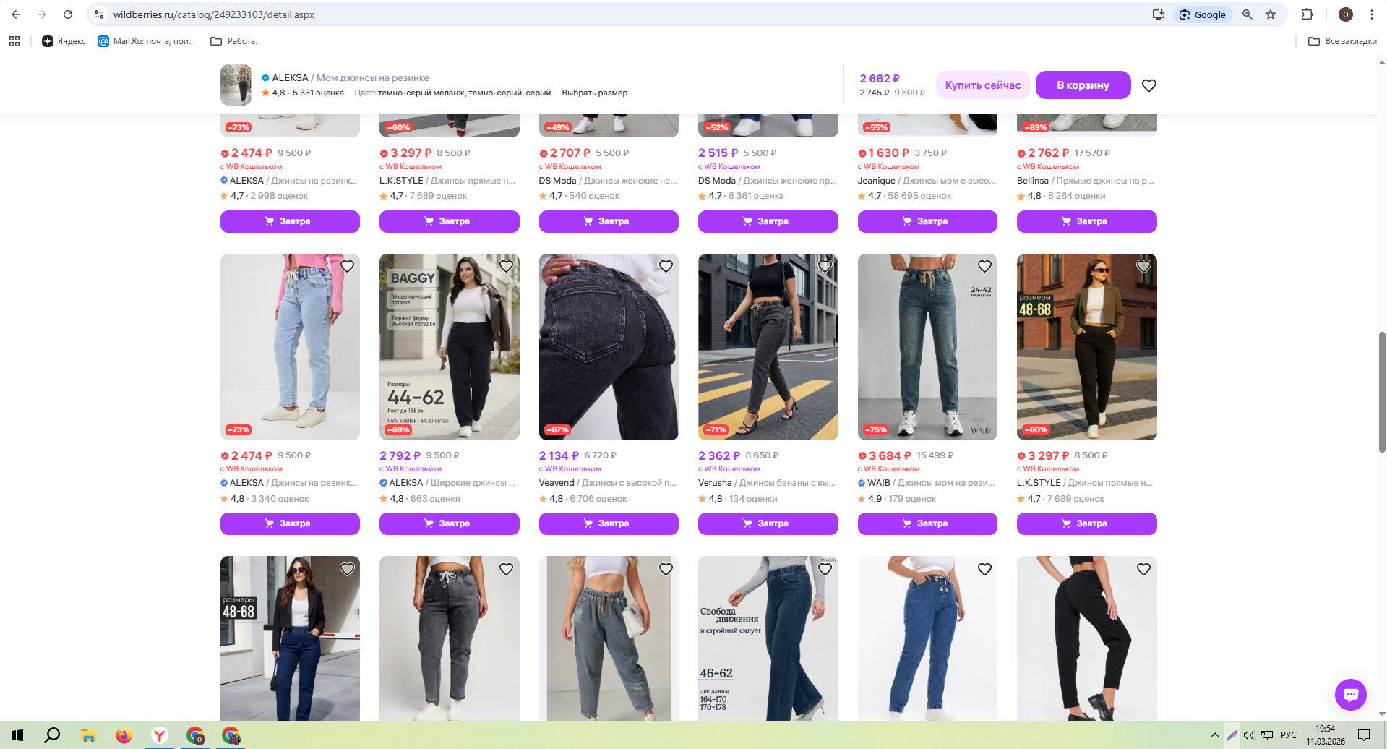
Task: Click Завтра under DS Moda 2 515 ₽
Action: [x=768, y=221]
